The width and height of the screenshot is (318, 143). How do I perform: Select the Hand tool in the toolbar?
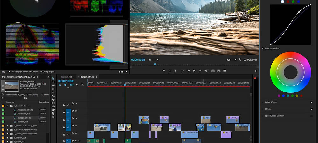click(x=53, y=113)
